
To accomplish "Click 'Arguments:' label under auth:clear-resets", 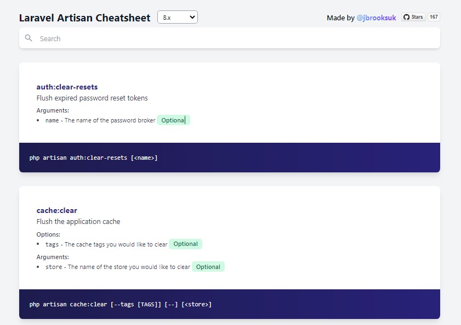I will [53, 111].
